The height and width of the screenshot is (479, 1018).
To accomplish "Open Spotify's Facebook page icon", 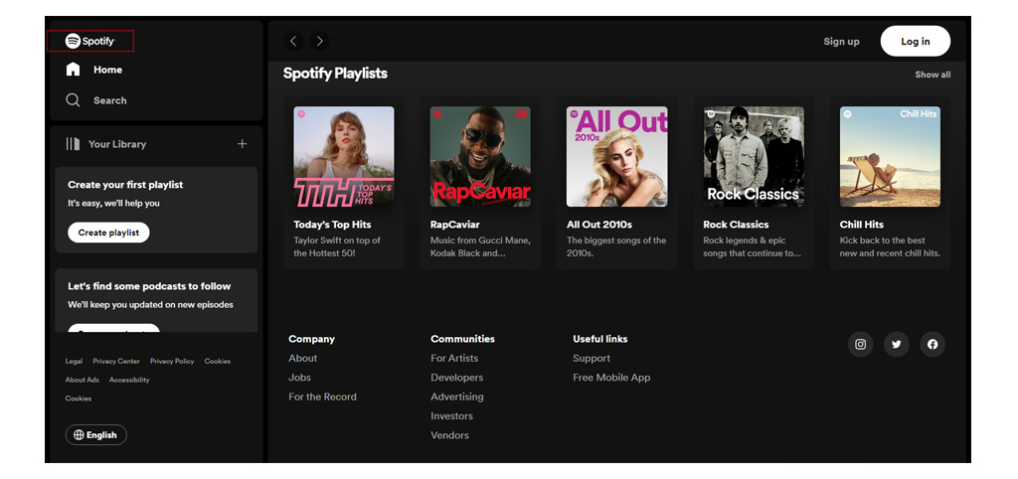I will pyautogui.click(x=933, y=344).
